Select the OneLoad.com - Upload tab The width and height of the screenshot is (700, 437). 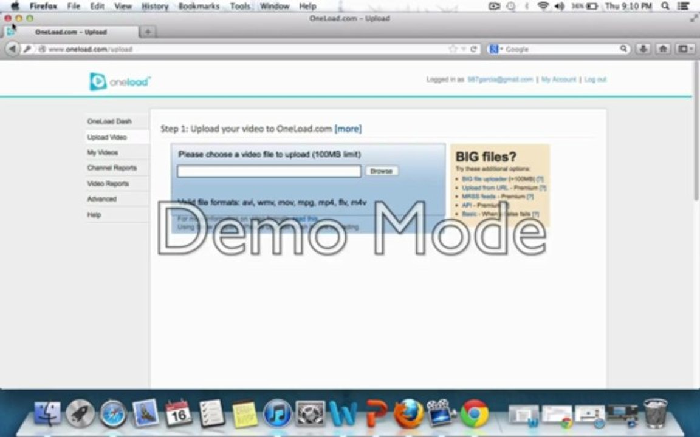click(71, 32)
